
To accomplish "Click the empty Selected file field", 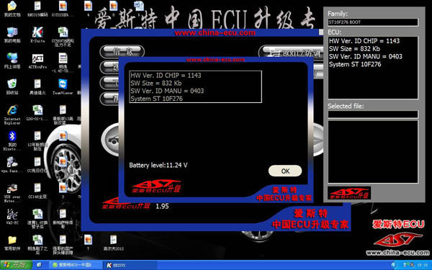I will pos(373,114).
